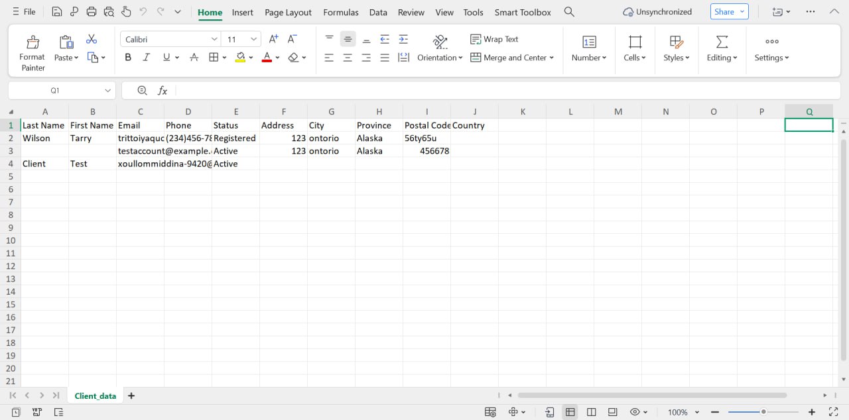Toggle underline formatting
Viewport: 849px width, 420px height.
coord(166,58)
